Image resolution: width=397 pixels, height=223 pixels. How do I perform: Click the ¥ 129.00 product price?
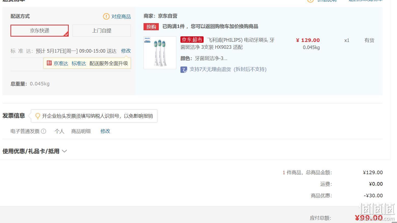308,40
